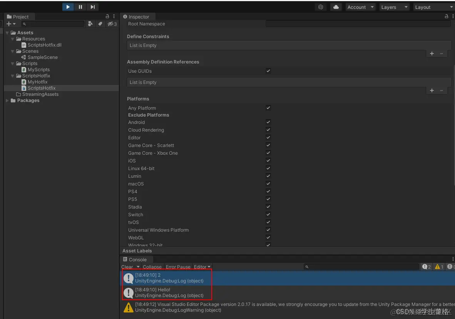Open the Account dropdown
This screenshot has height=319, width=455.
pos(360,7)
